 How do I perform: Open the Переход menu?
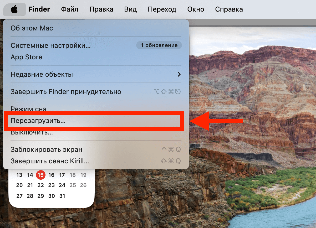click(162, 9)
